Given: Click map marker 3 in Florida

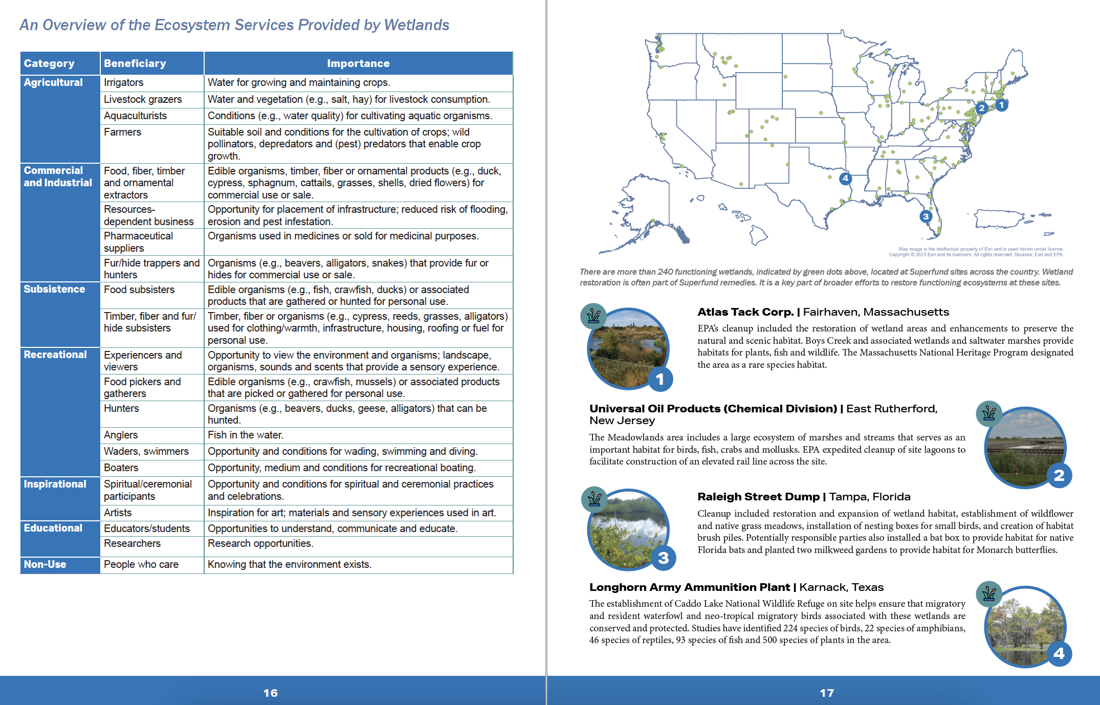Looking at the screenshot, I should (926, 216).
